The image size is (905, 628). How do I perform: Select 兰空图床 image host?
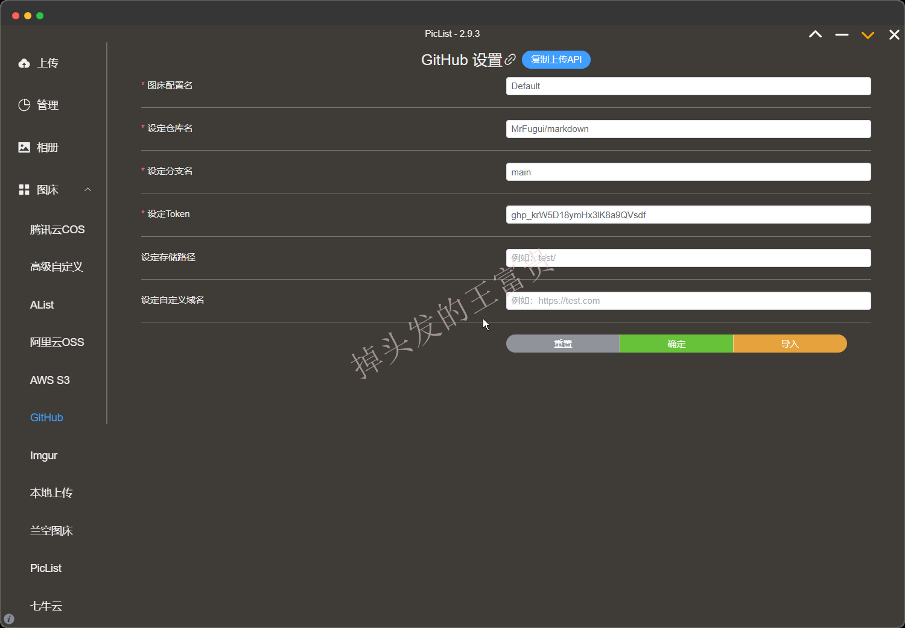point(51,531)
